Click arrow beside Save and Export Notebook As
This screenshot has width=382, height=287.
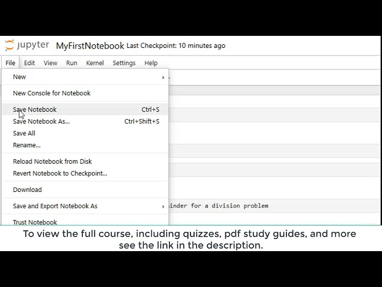163,207
